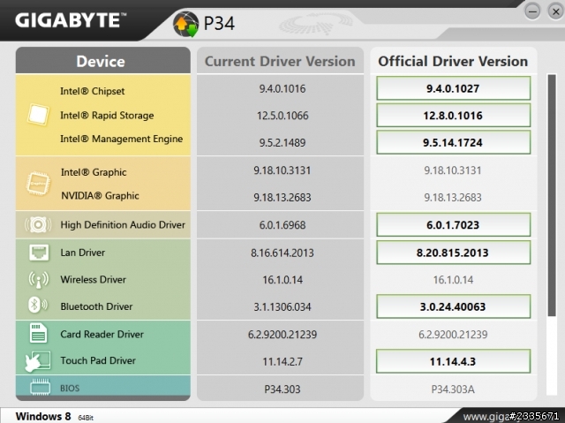Screen dimensions: 565x423
Task: Minimize the Gigabyte update window
Action: [x=532, y=11]
